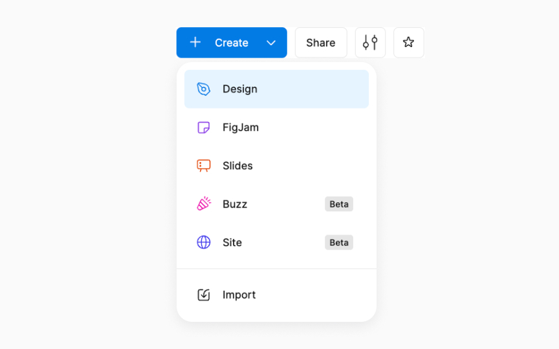Click the FigJam sticky note icon
This screenshot has height=349, width=559.
204,127
